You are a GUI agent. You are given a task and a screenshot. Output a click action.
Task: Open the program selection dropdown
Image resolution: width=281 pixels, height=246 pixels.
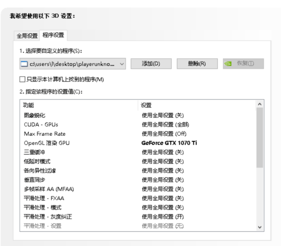[x=73, y=63]
